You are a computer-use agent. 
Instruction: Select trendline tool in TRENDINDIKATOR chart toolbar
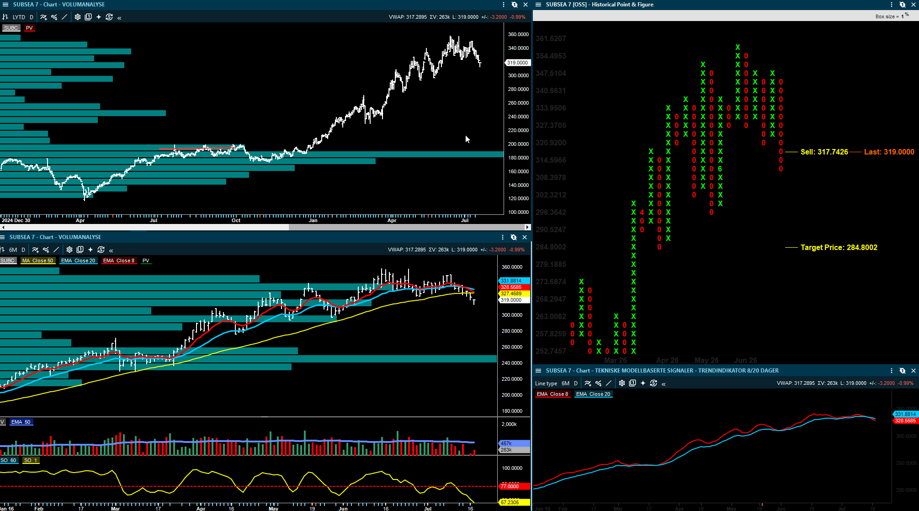click(609, 383)
